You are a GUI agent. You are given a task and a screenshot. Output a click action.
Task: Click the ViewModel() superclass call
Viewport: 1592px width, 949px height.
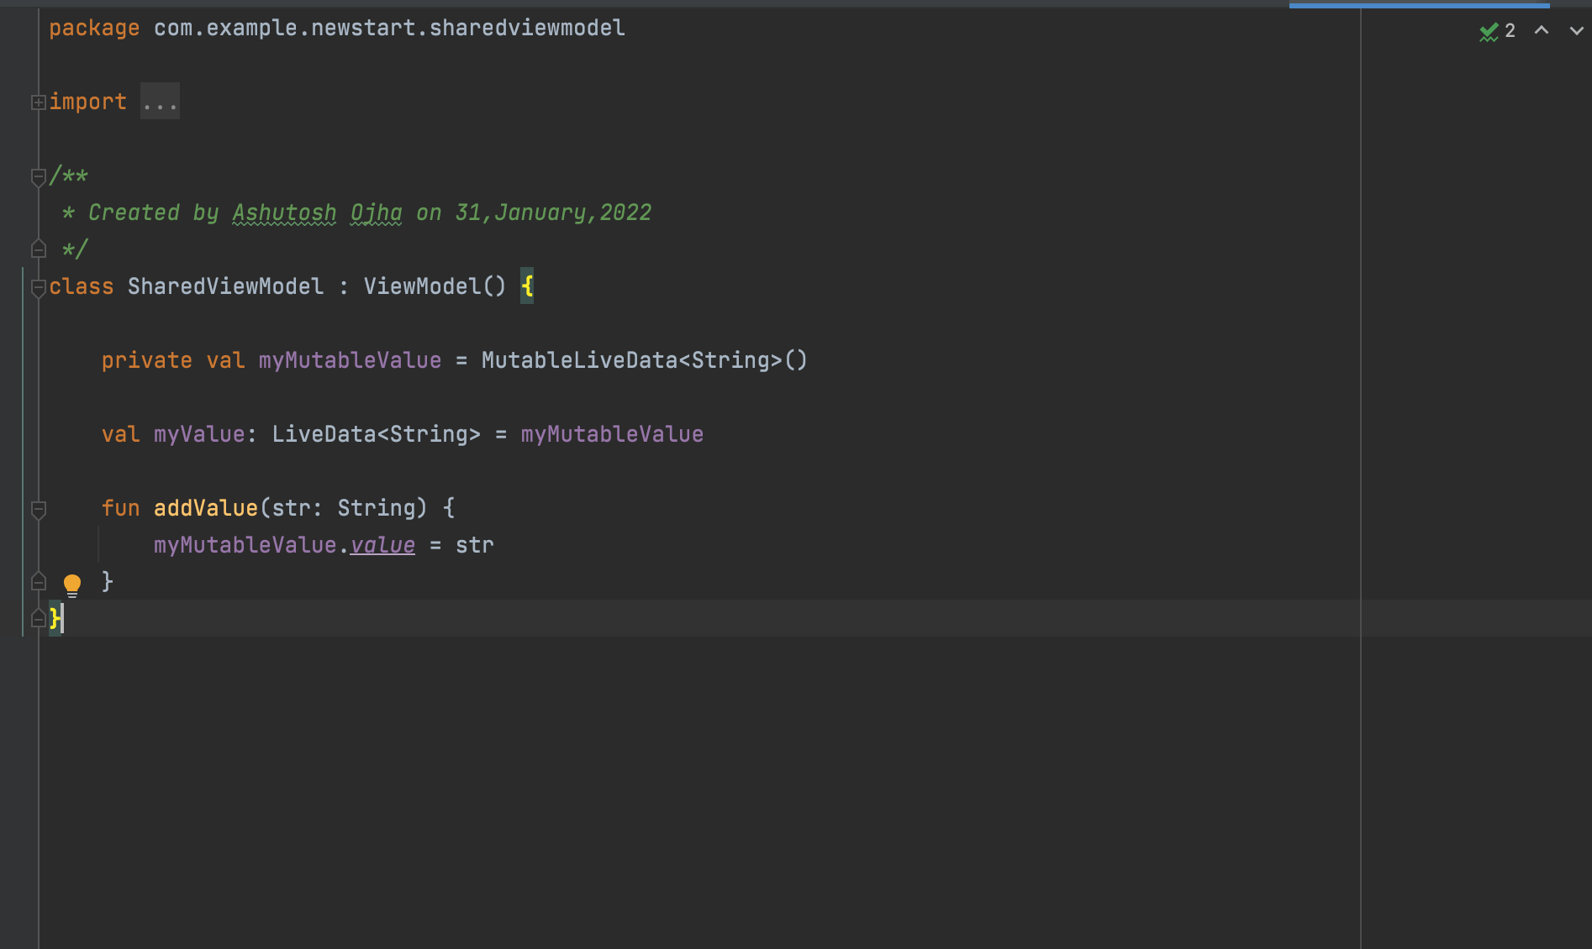click(435, 286)
